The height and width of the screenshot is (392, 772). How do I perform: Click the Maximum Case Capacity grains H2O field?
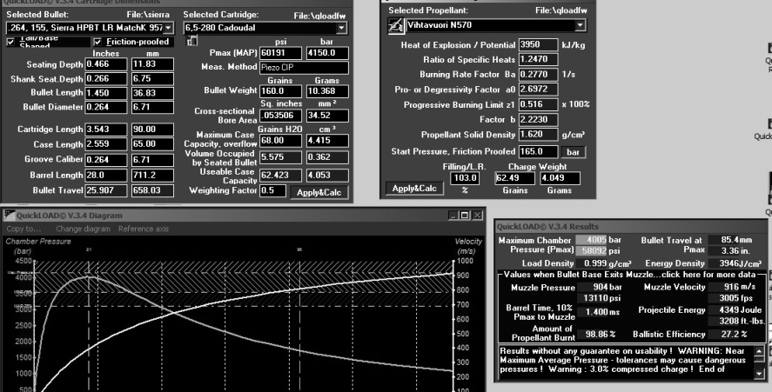[x=280, y=141]
